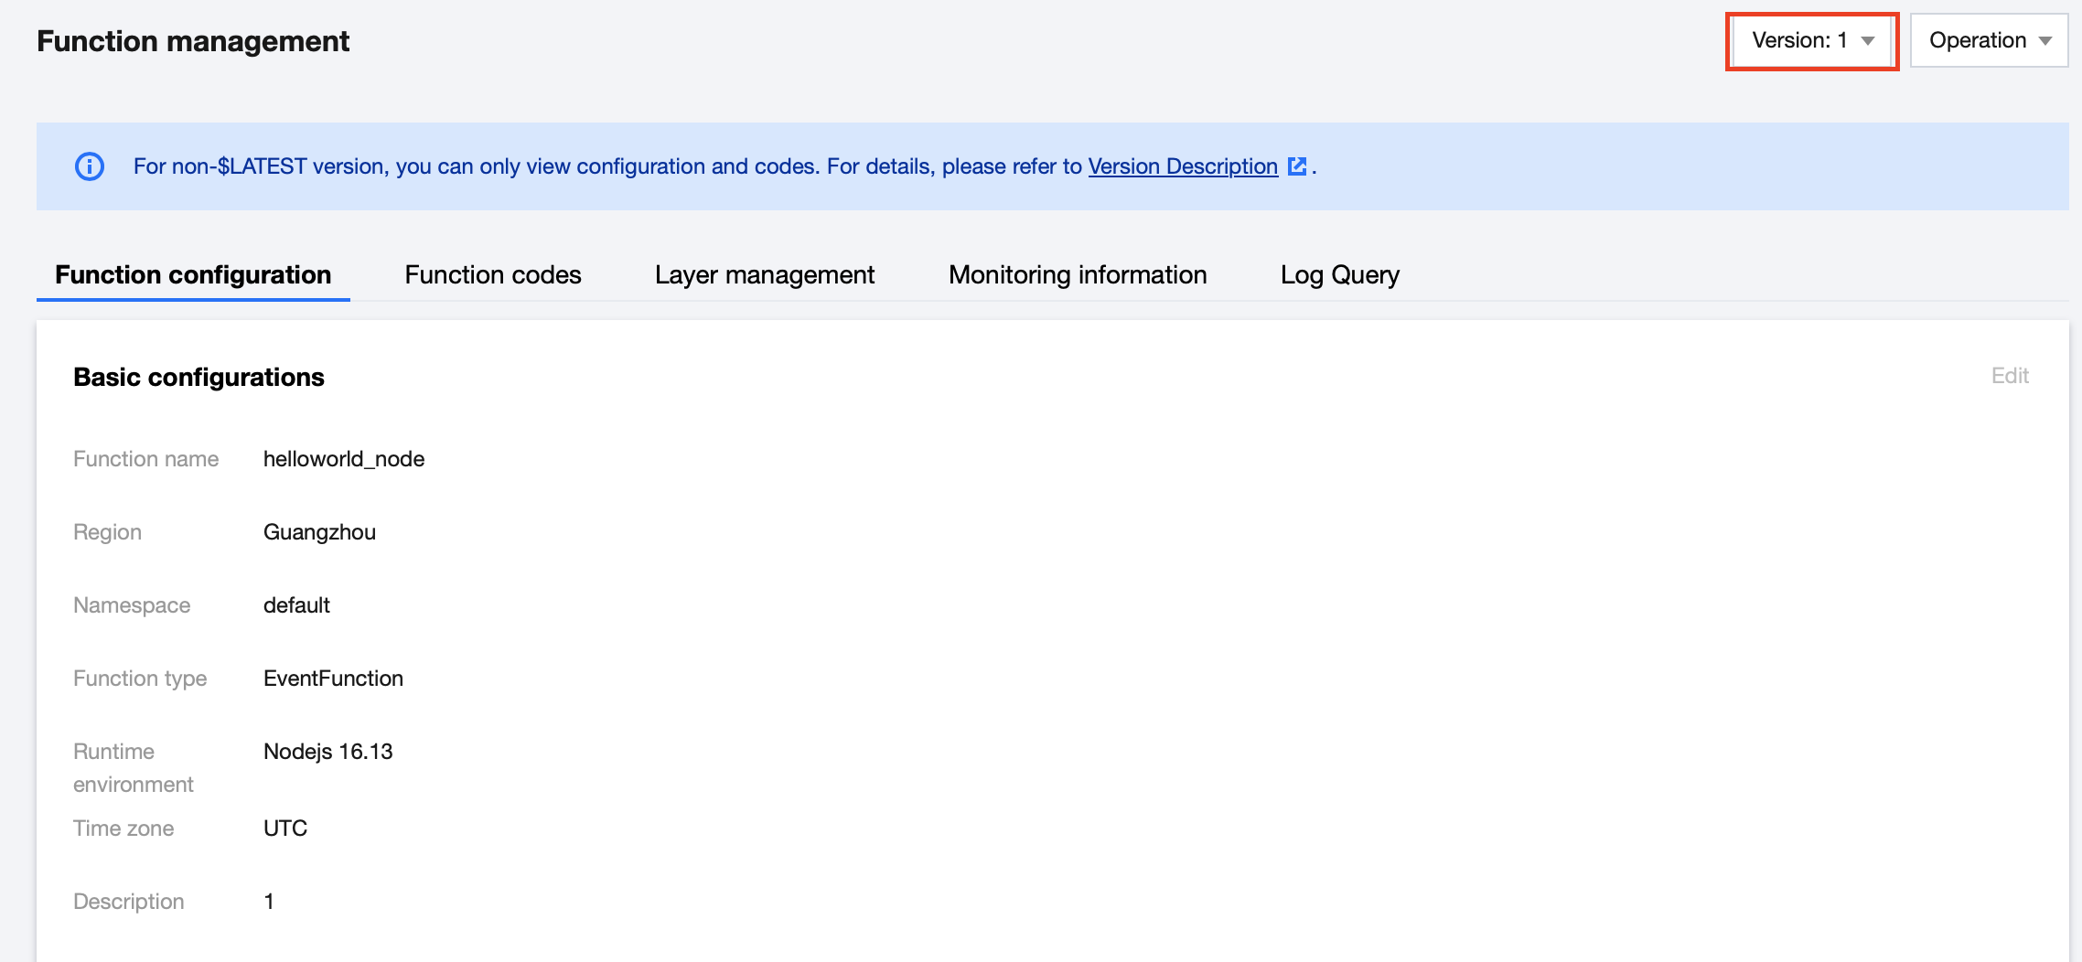Click the Nodejs 16.13 runtime value

click(327, 752)
